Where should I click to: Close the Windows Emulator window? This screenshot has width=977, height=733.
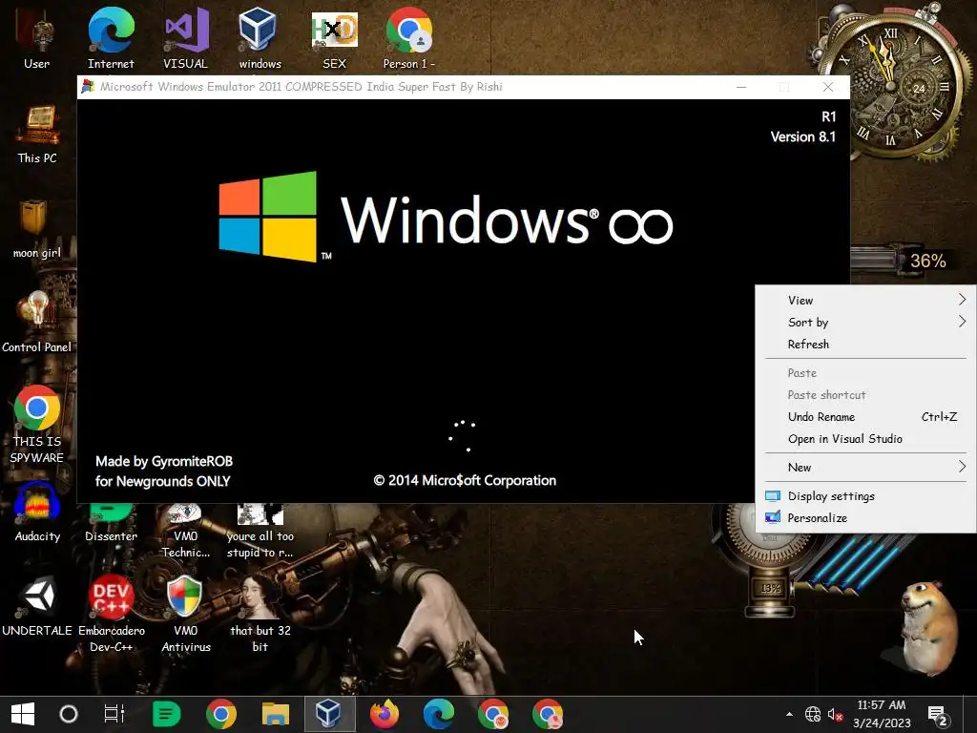828,87
